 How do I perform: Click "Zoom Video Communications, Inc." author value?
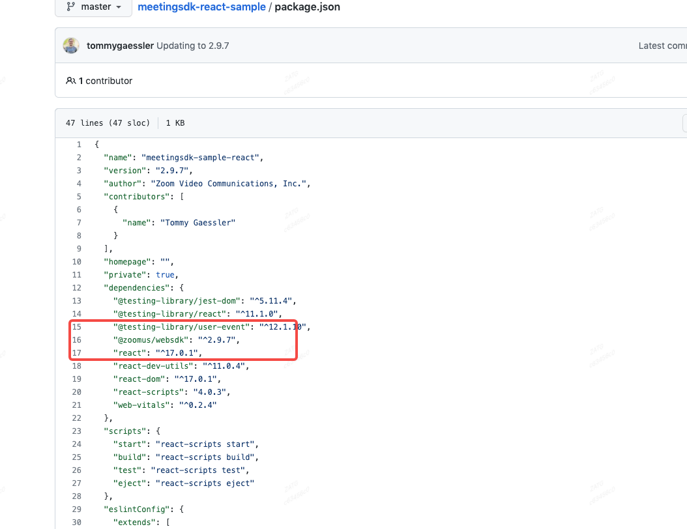(229, 184)
